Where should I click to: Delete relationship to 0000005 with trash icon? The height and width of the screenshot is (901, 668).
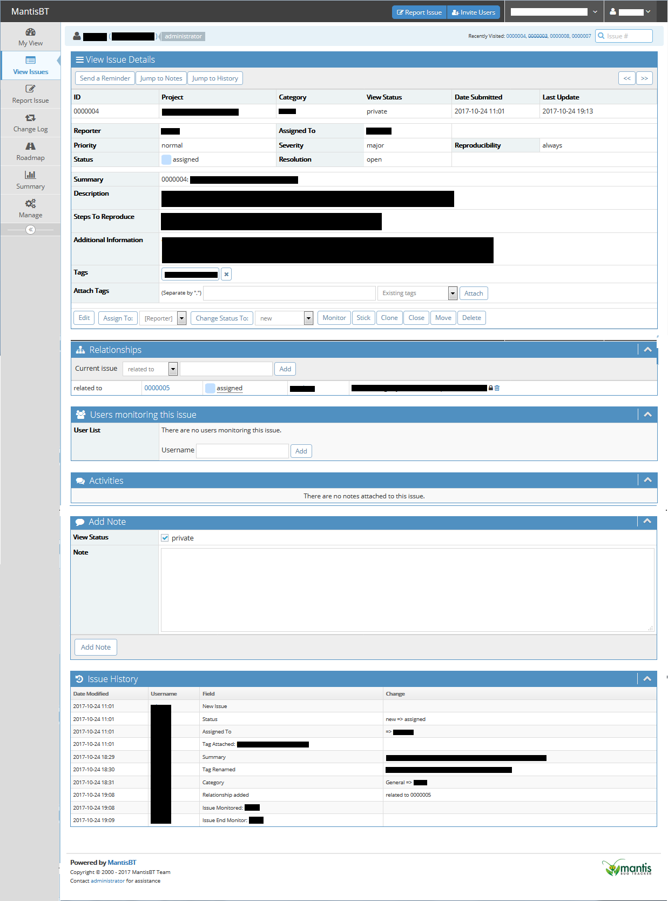click(497, 388)
